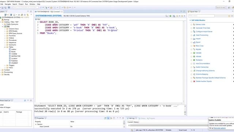Viewport: 234px width, 132px height.
Task: Click the Configure Import Server icon
Action: pos(194,32)
